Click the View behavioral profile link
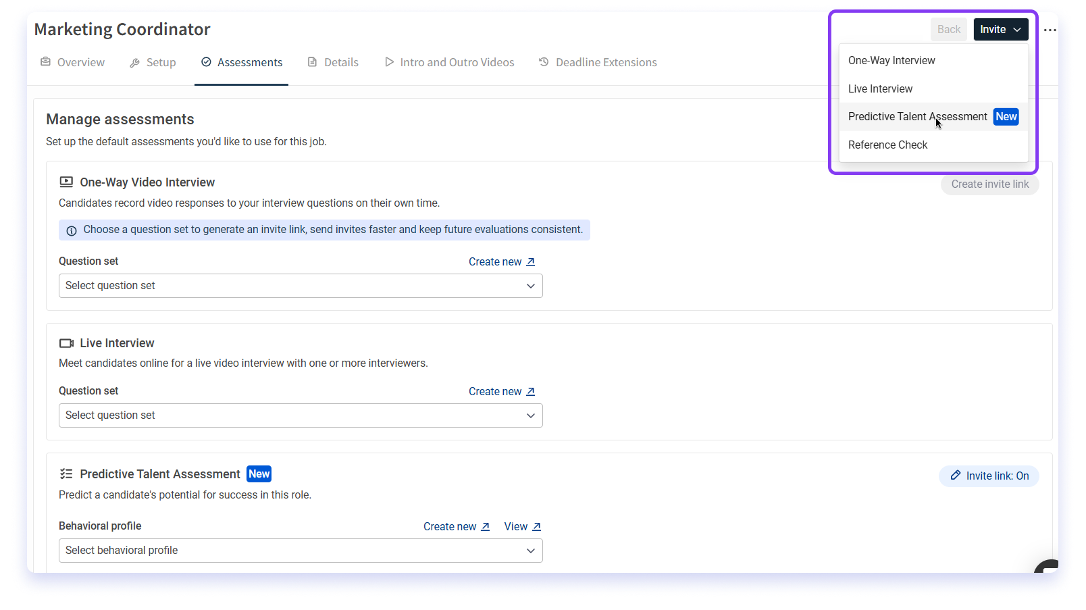 tap(523, 527)
